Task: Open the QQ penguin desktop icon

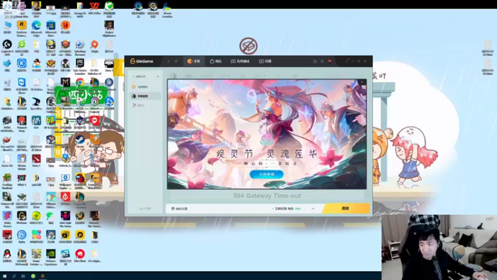Action: tap(7, 256)
